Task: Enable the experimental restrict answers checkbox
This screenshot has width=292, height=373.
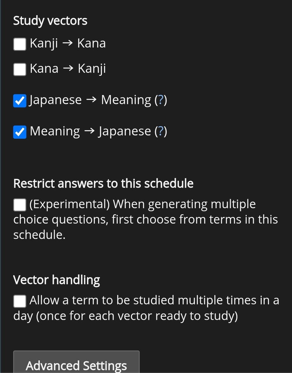Action: point(20,205)
